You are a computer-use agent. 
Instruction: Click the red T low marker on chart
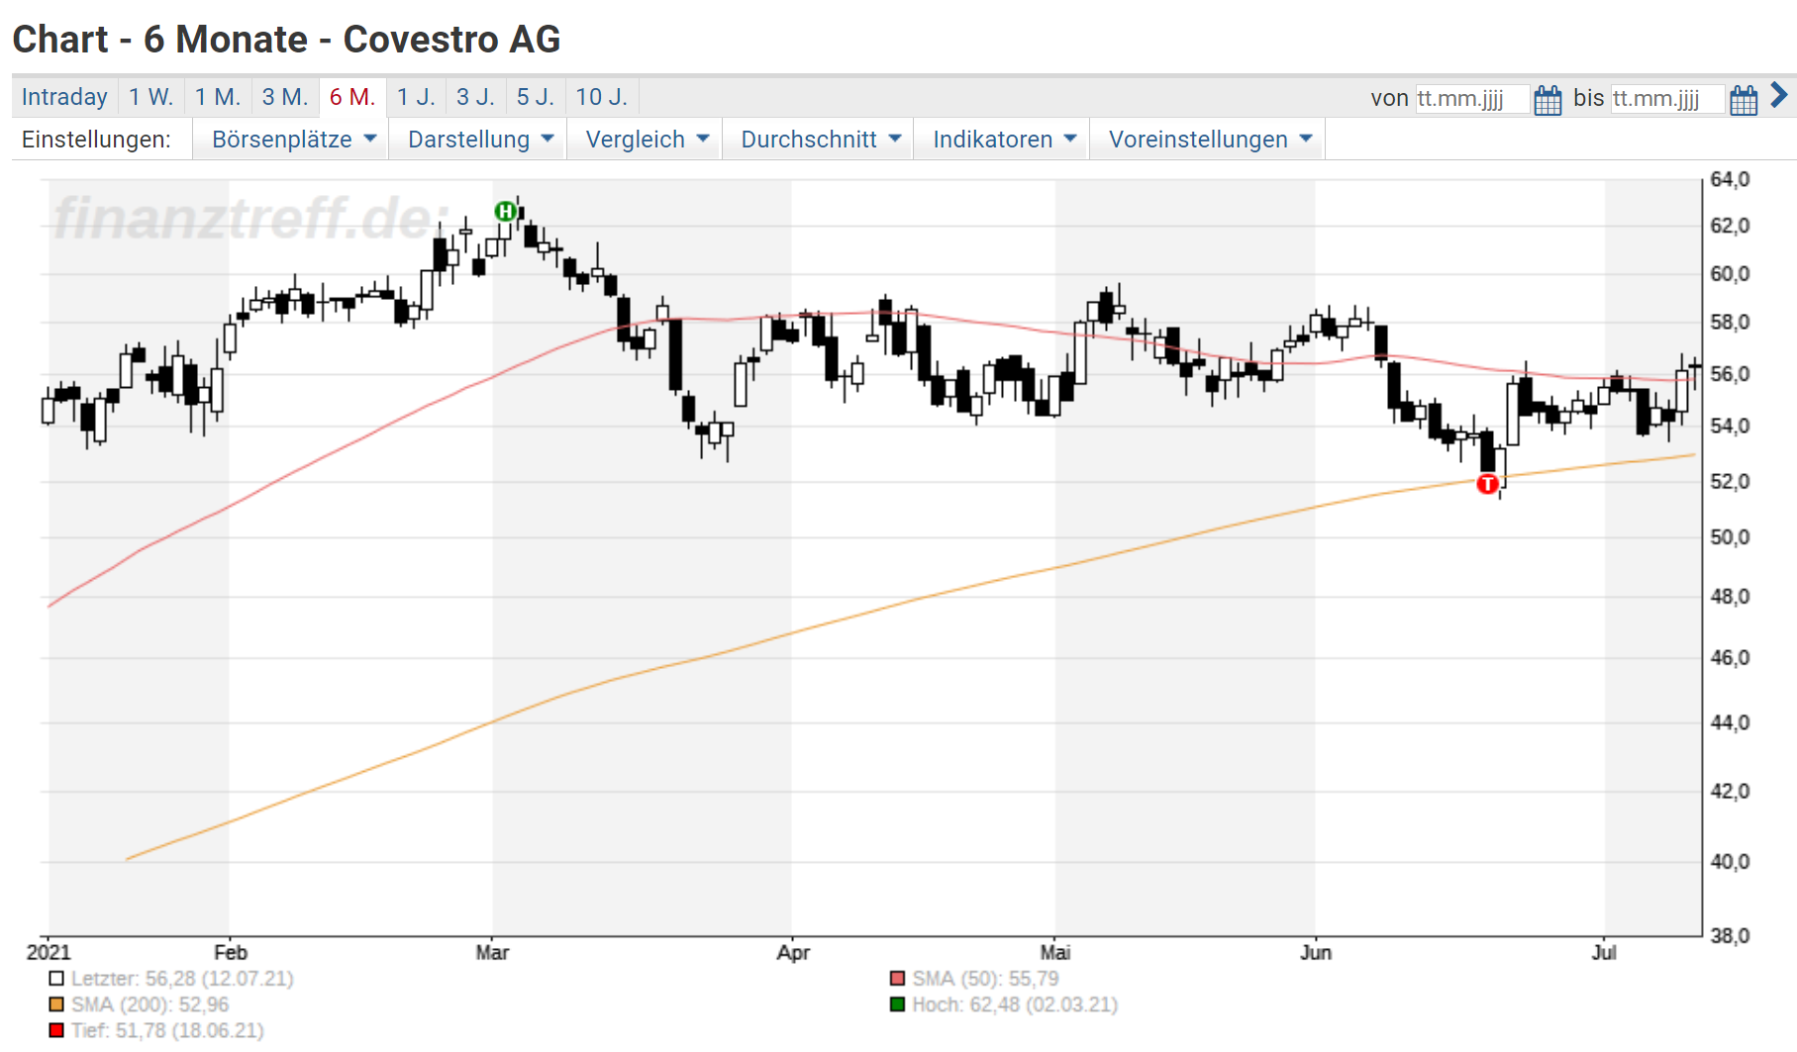tap(1487, 484)
